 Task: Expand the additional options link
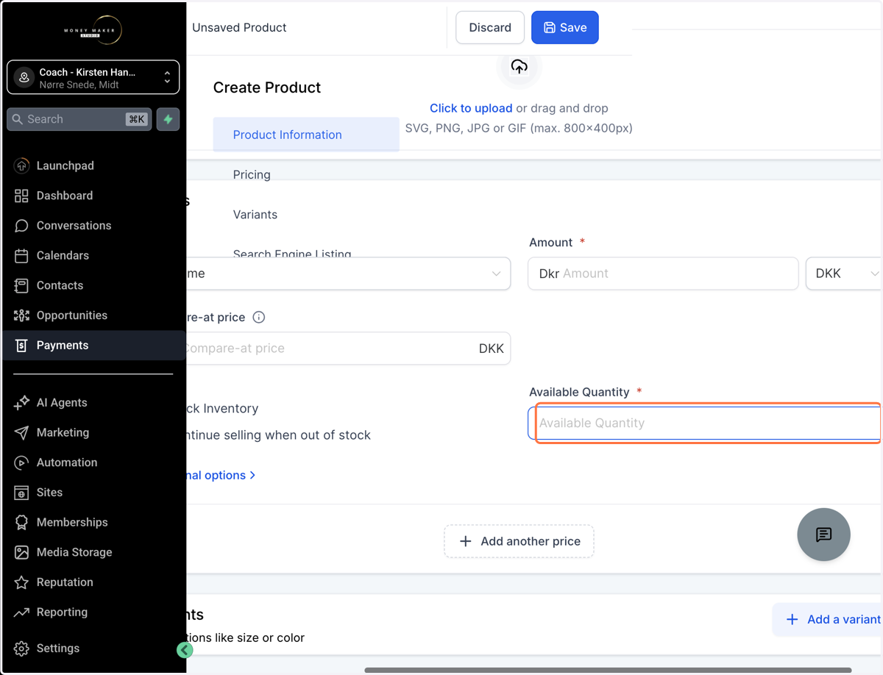pos(219,476)
